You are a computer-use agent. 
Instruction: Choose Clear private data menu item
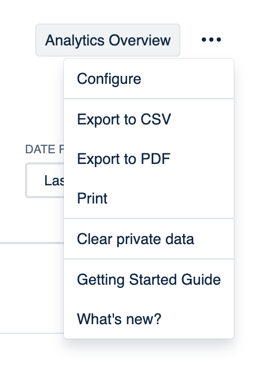click(x=149, y=239)
